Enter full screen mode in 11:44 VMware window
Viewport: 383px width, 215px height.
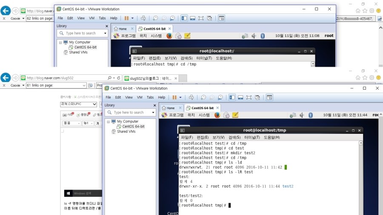coord(249,97)
